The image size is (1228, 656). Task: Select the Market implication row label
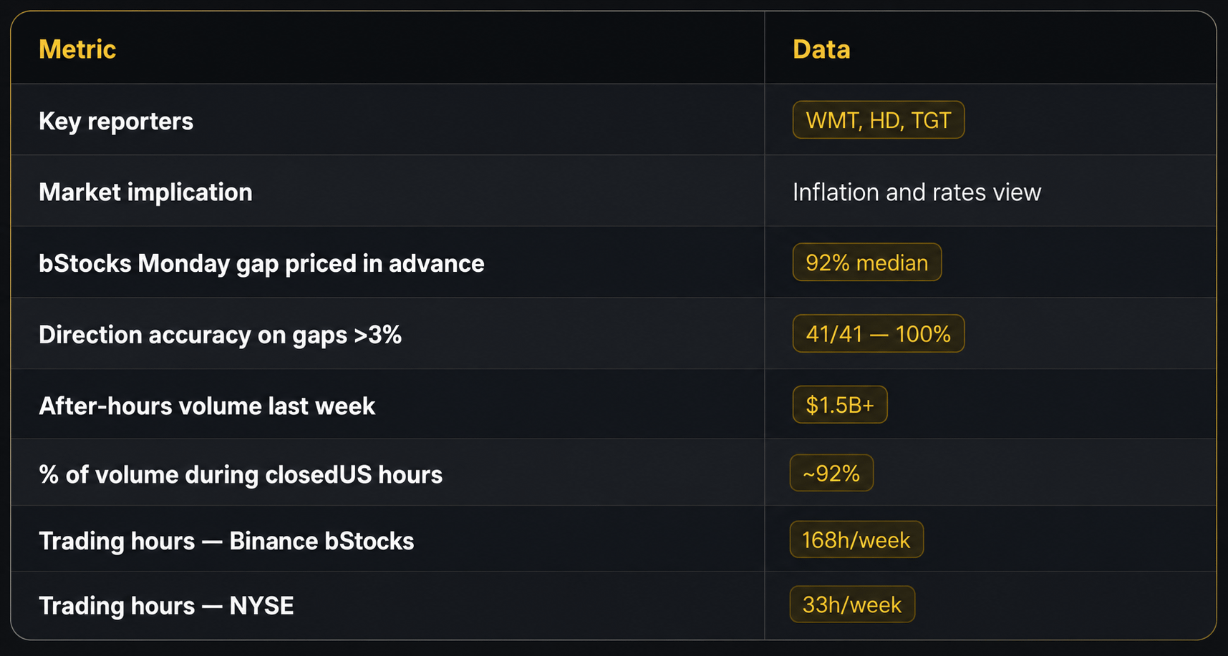pyautogui.click(x=145, y=192)
